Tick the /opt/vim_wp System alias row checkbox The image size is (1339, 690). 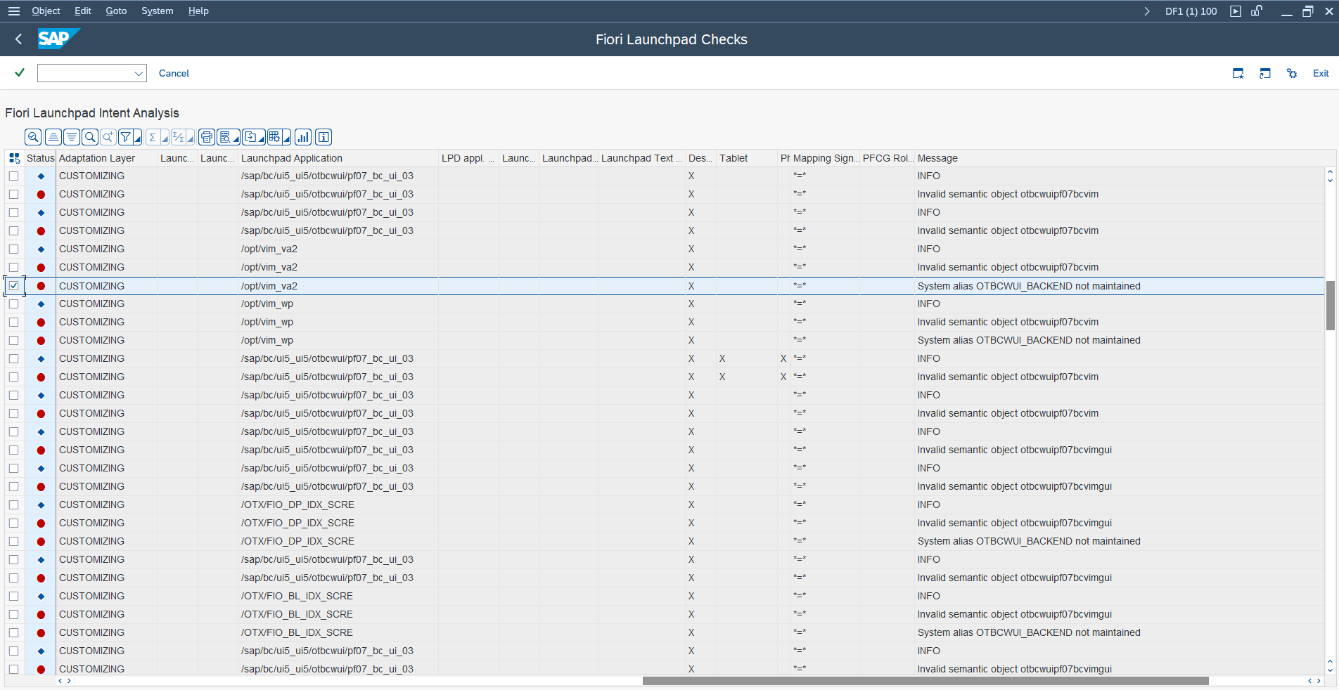click(14, 340)
